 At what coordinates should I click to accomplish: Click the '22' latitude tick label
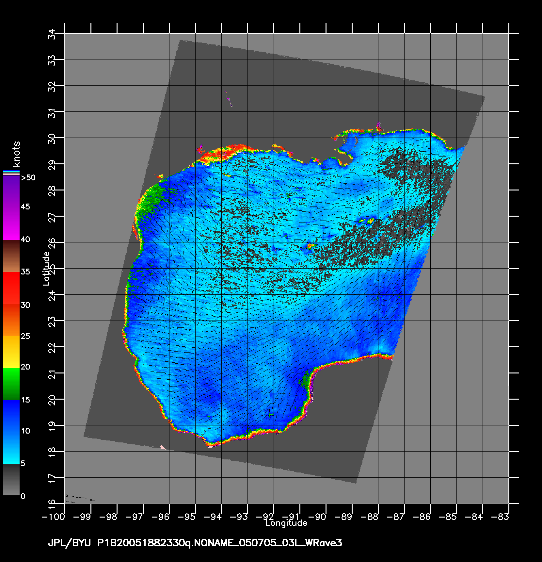click(x=52, y=347)
